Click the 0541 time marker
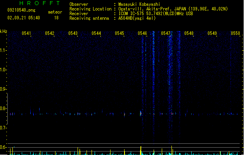This screenshot has height=155, width=244. [x=26, y=33]
